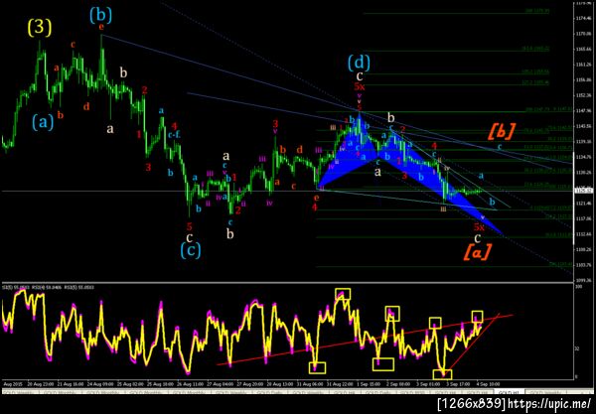596x414 pixels.
Task: Select the cyan (c) wave label
Action: pos(191,250)
